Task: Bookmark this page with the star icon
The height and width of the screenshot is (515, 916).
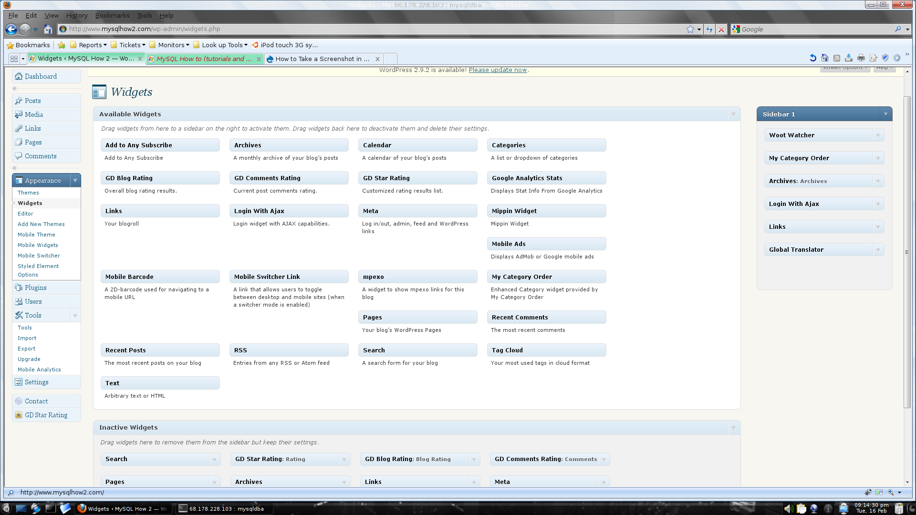Action: tap(690, 29)
